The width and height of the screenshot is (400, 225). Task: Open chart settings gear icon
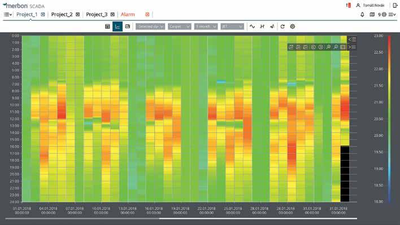[x=293, y=27]
